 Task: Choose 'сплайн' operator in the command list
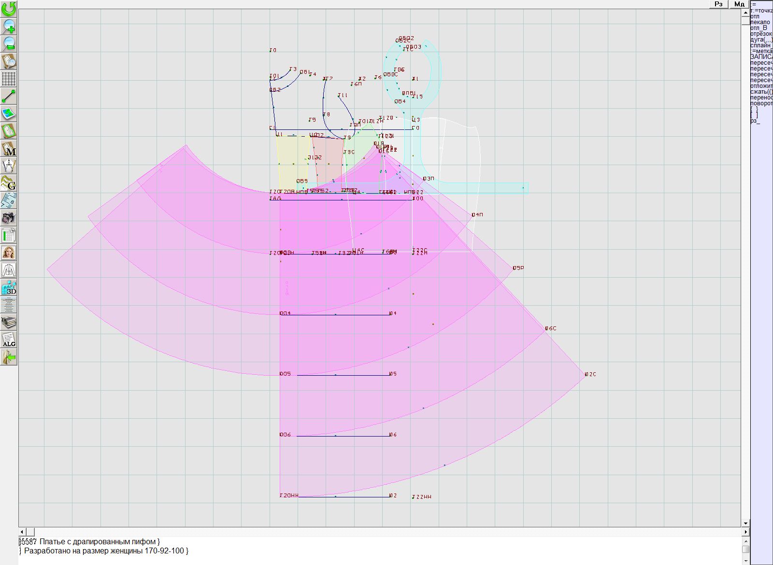pyautogui.click(x=761, y=45)
